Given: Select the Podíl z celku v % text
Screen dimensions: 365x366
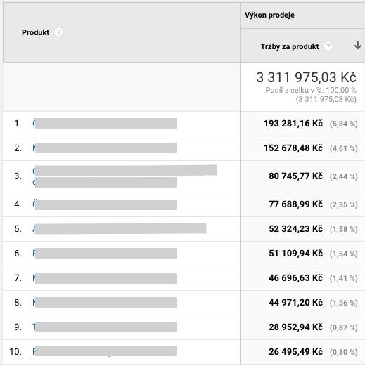Looking at the screenshot, I should (x=311, y=90).
